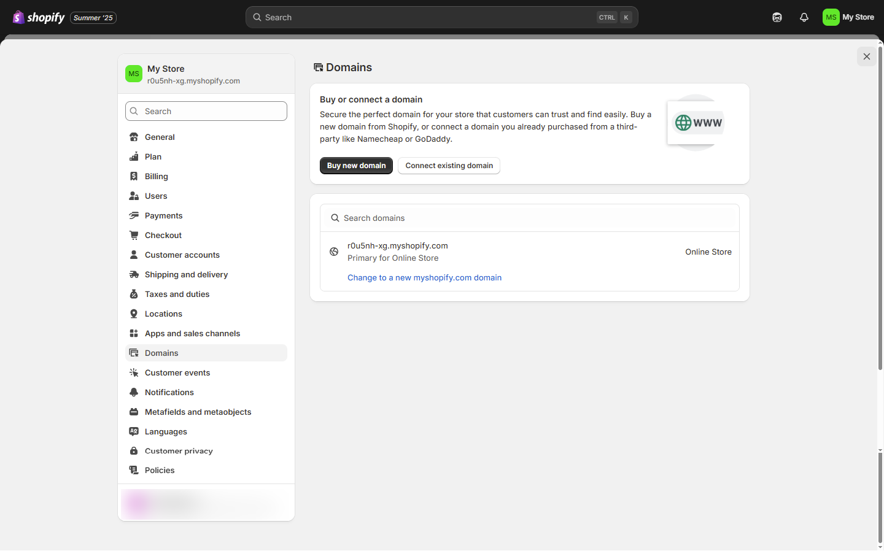This screenshot has width=884, height=551.
Task: Open the My Store account menu in the top bar
Action: 848,17
